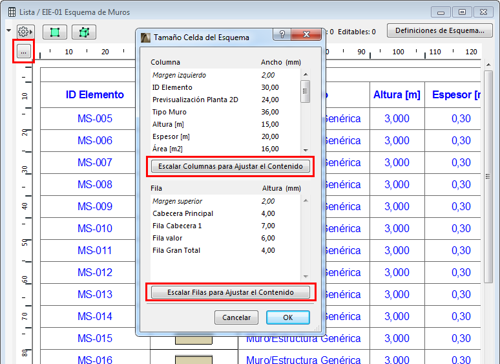
Task: Click the select in 3D green cube icon
Action: [84, 32]
